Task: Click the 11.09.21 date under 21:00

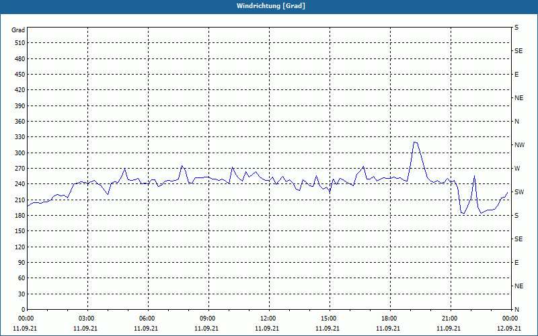Action: (448, 329)
